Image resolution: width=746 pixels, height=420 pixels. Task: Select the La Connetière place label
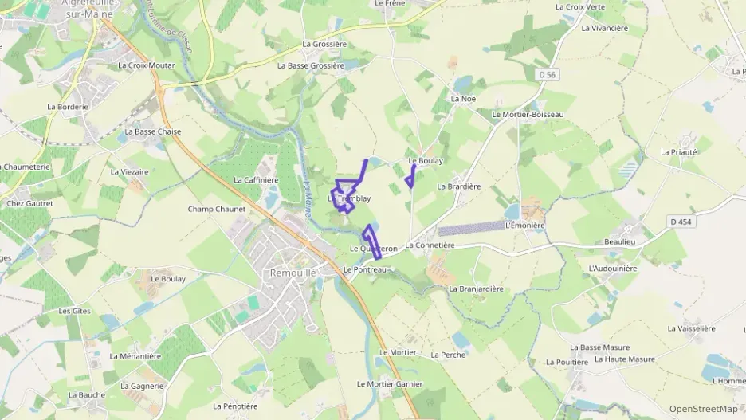point(430,245)
